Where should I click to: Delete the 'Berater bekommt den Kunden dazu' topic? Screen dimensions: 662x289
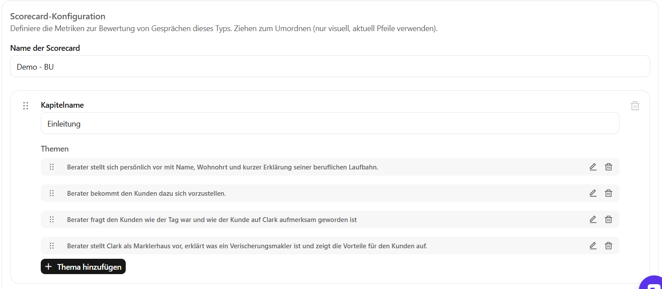tap(609, 193)
